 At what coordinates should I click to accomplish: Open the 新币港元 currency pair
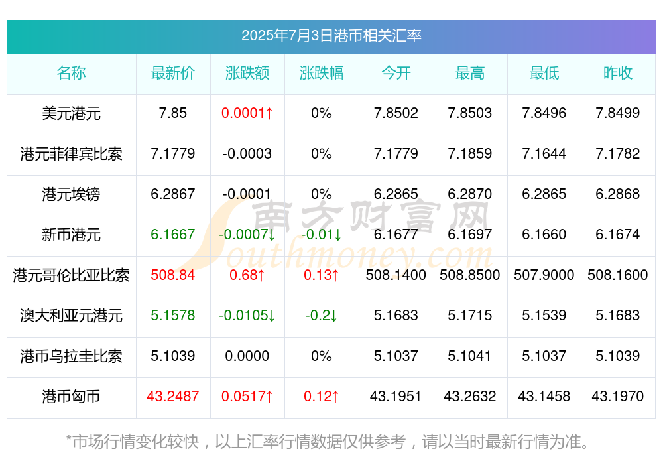coord(71,235)
